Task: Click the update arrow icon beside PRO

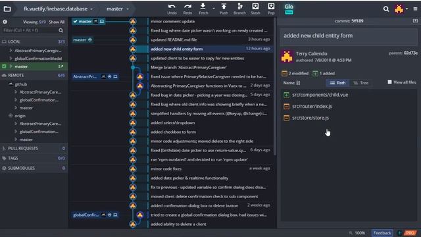Action: click(x=399, y=233)
